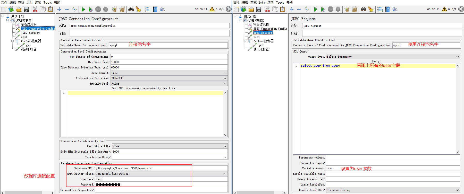The height and width of the screenshot is (194, 464).
Task: Click Max Wait (ms) field
Action: pyautogui.click(x=169, y=62)
